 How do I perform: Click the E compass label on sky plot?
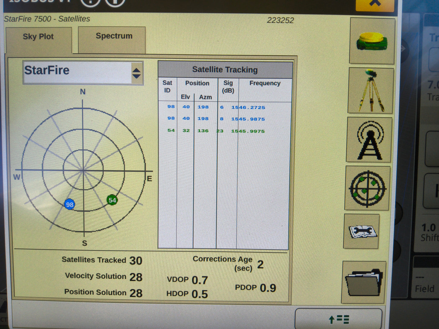149,179
